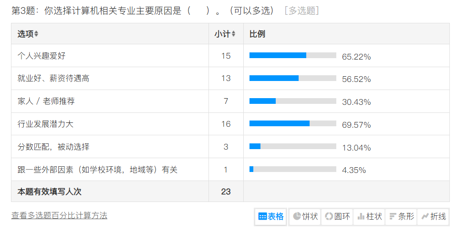Click the subtotal 16 cell
Viewport: 457px width, 242px height.
pos(226,124)
